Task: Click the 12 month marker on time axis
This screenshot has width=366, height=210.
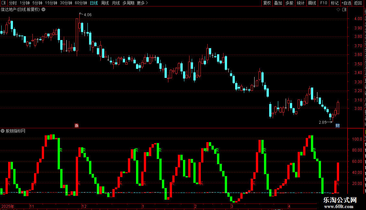Action: [84, 206]
